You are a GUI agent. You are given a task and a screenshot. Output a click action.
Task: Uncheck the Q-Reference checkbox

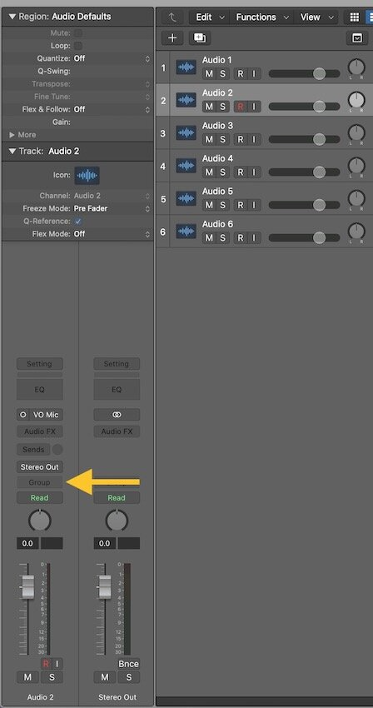[78, 222]
